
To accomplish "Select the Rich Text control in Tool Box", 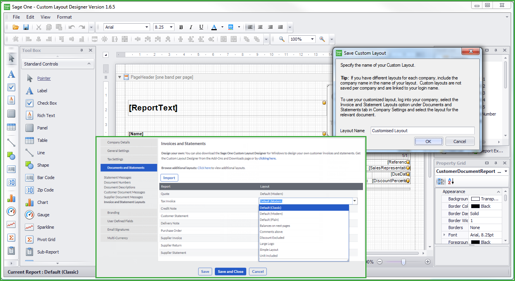I will 46,116.
